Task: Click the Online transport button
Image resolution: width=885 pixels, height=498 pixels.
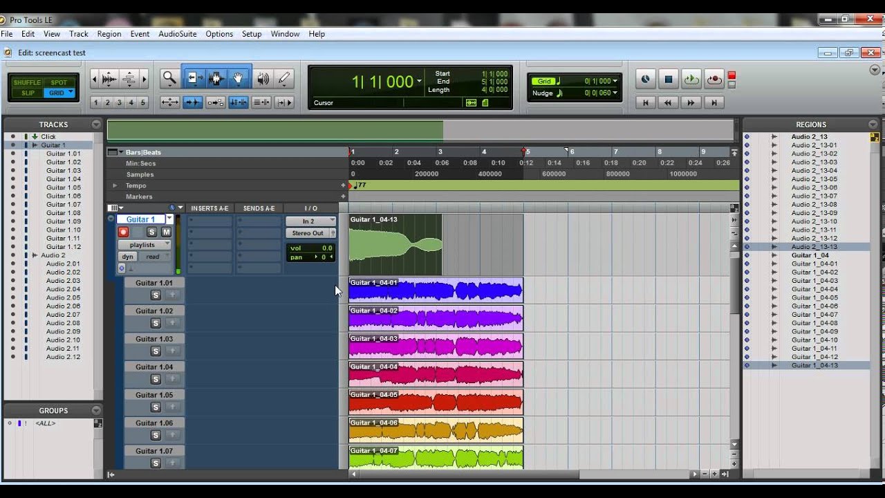Action: click(645, 80)
